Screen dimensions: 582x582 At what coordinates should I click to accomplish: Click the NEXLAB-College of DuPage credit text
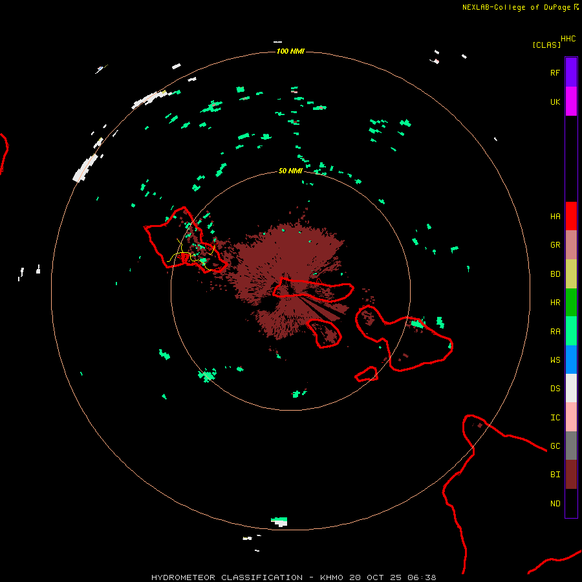point(516,7)
